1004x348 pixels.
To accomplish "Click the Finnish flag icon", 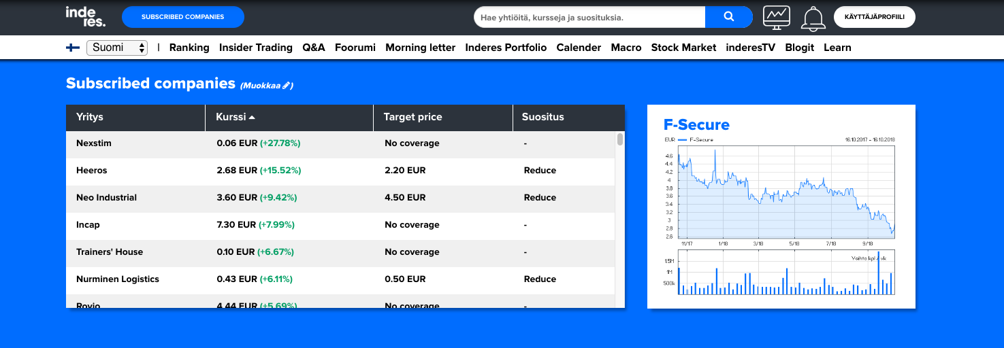I will [73, 48].
